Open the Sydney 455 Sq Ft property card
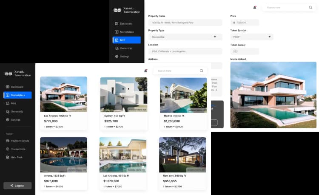The image size is (319, 195). coord(123,103)
